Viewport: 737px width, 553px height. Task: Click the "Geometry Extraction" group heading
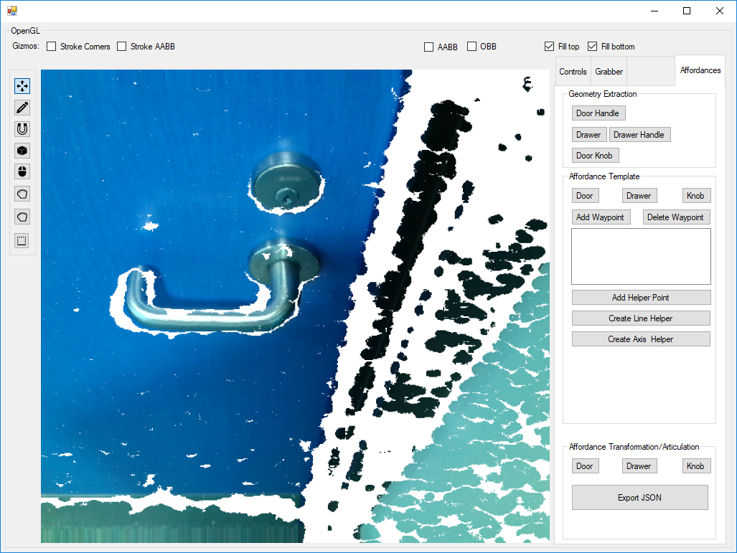coord(603,94)
